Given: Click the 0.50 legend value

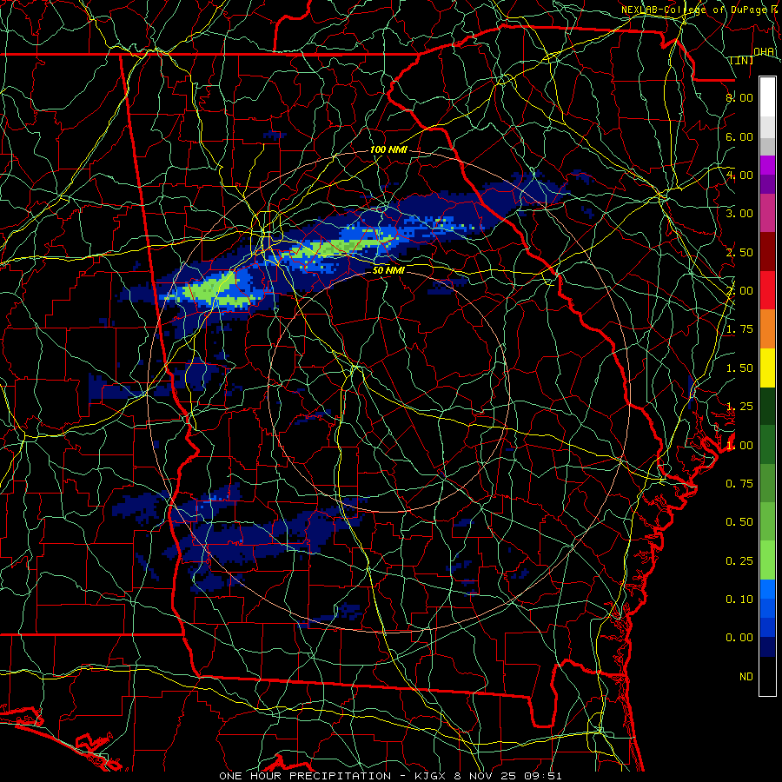Looking at the screenshot, I should (739, 522).
